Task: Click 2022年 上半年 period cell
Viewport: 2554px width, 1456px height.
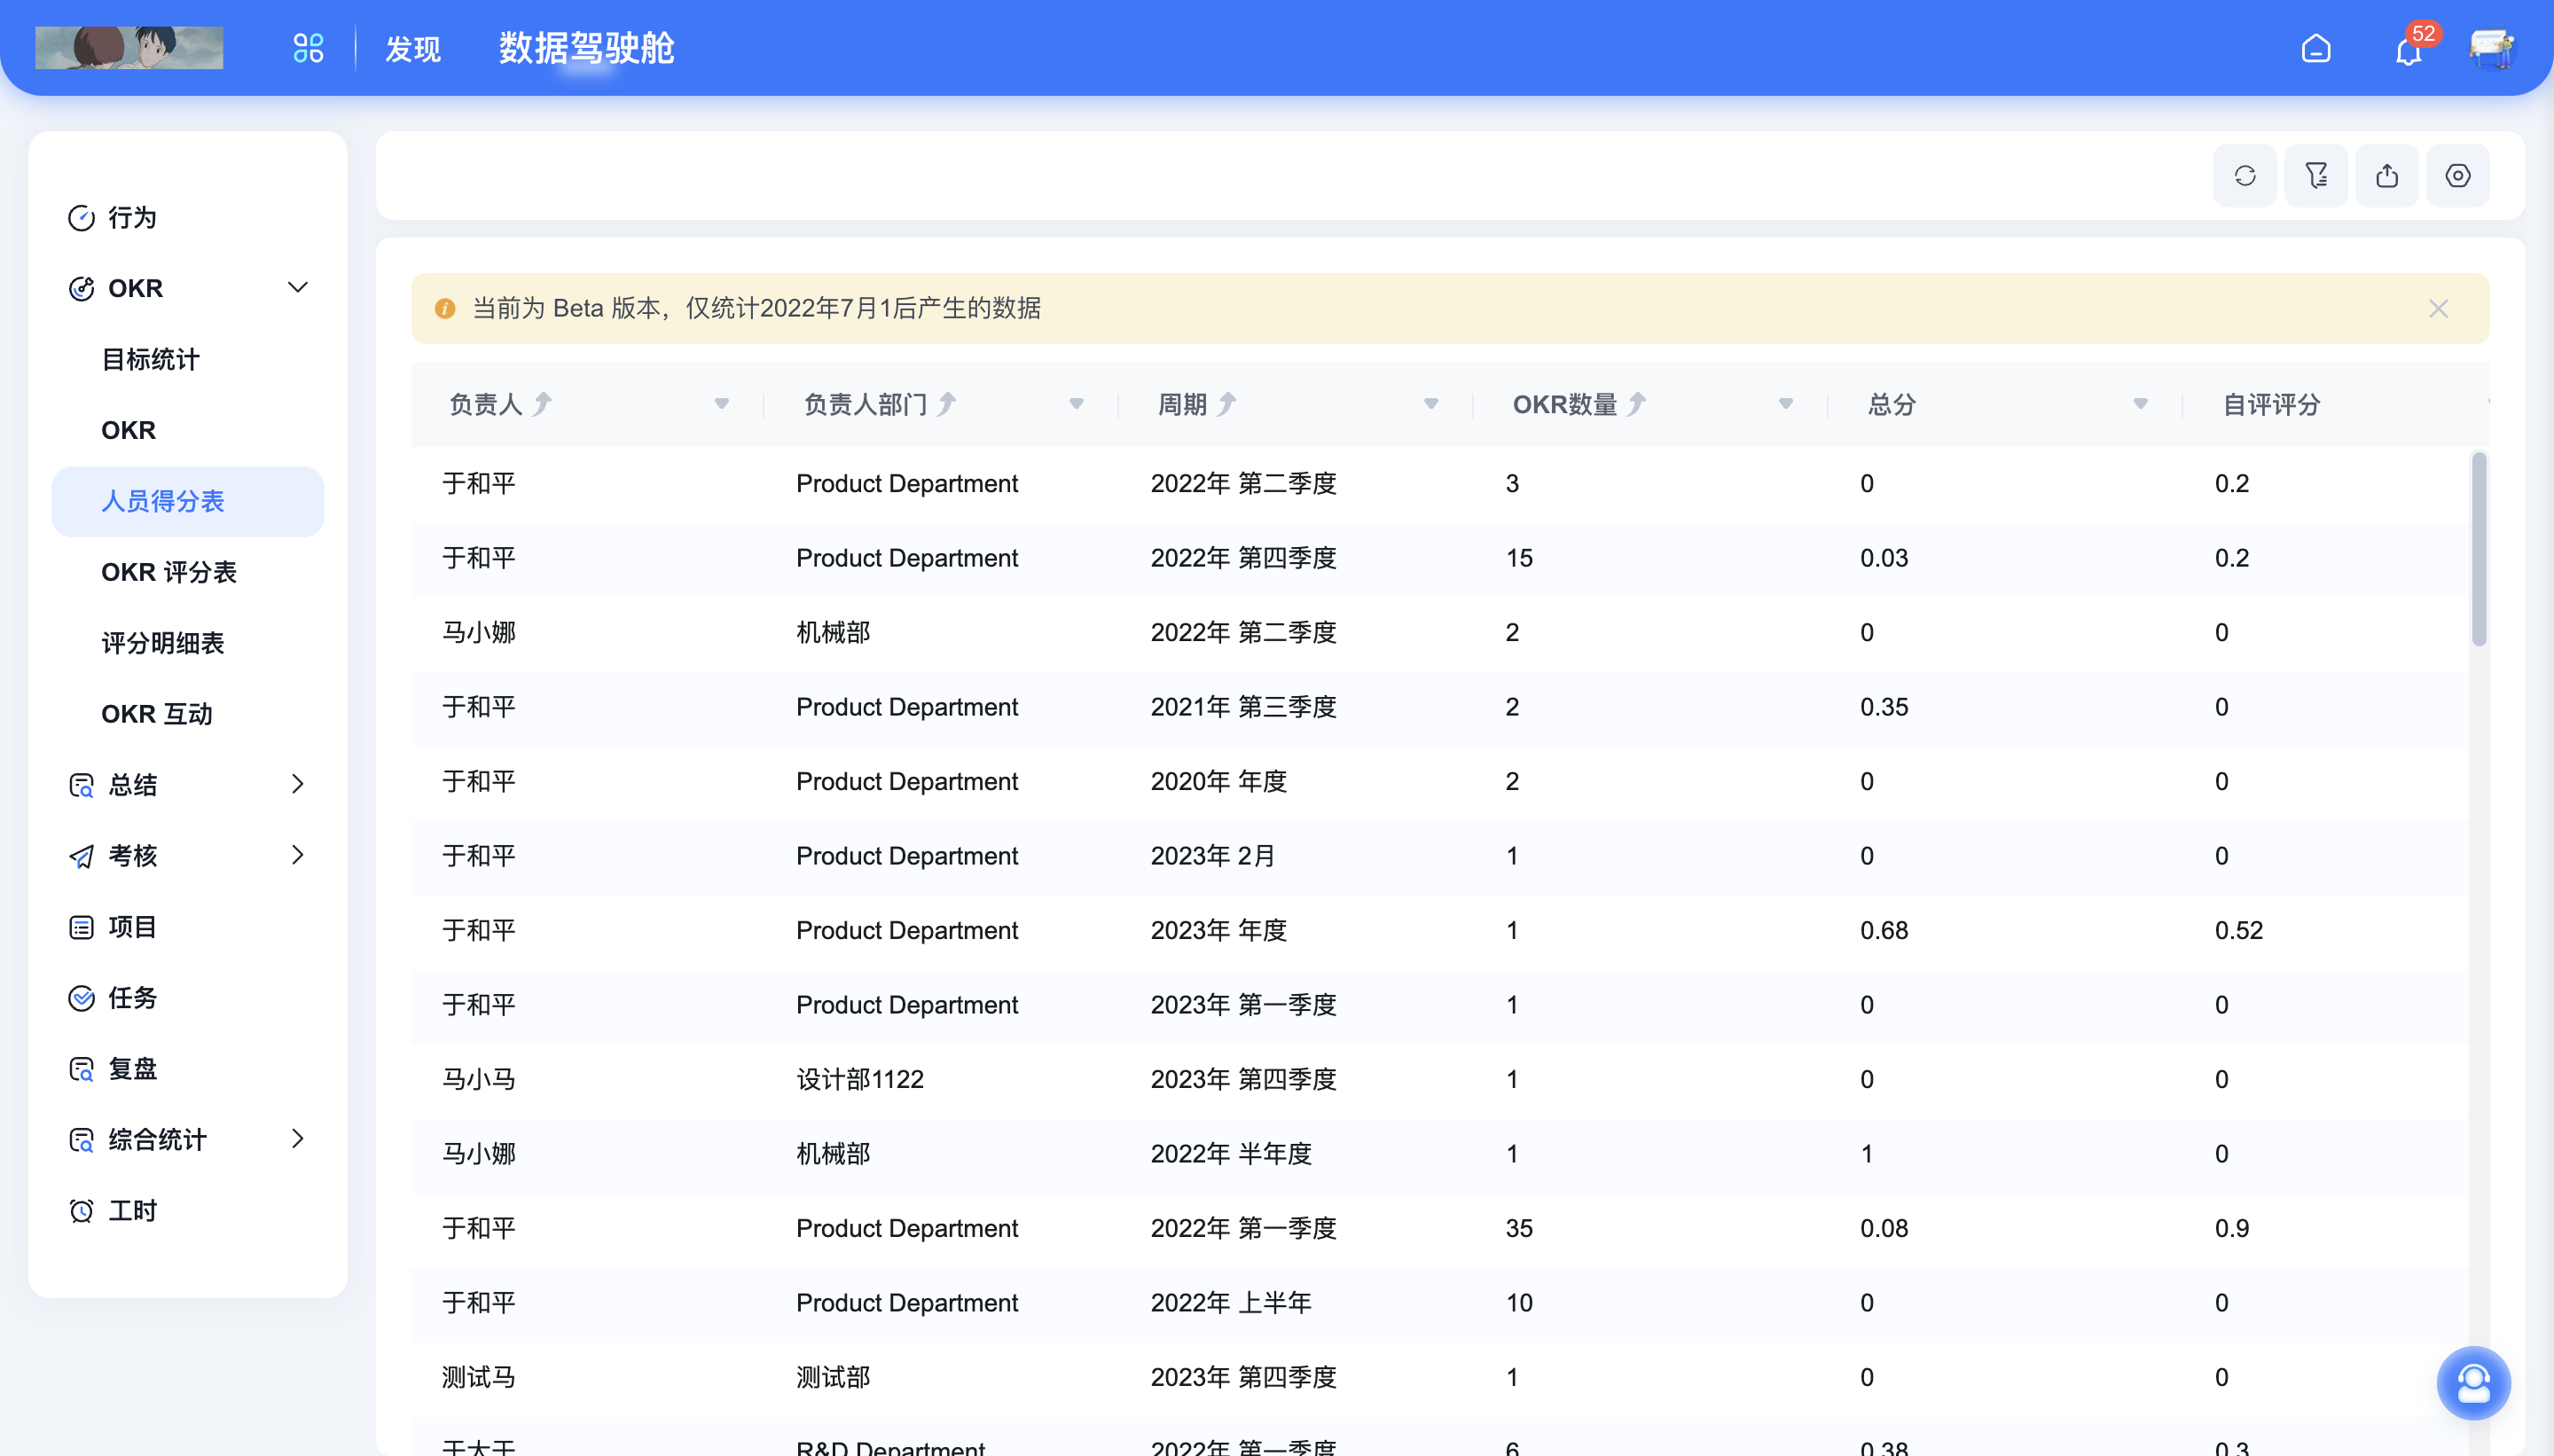Action: (x=1231, y=1302)
